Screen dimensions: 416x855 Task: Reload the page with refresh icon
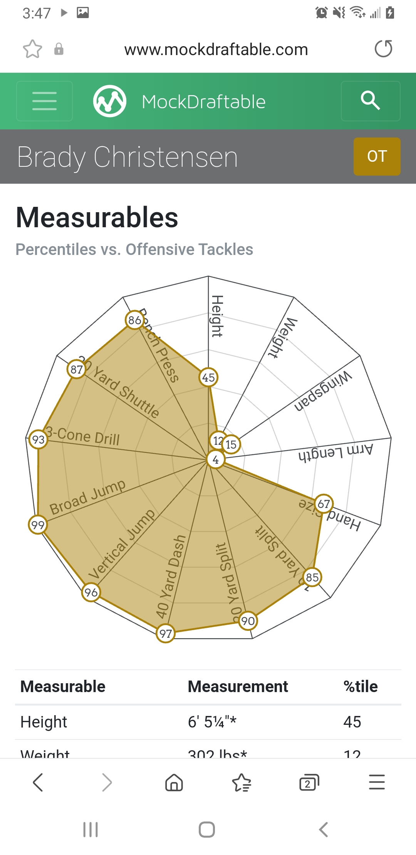pos(384,49)
